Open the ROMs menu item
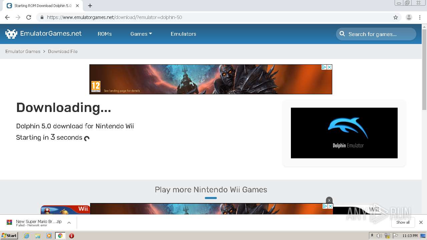Viewport: 427px width, 240px height. coord(105,34)
